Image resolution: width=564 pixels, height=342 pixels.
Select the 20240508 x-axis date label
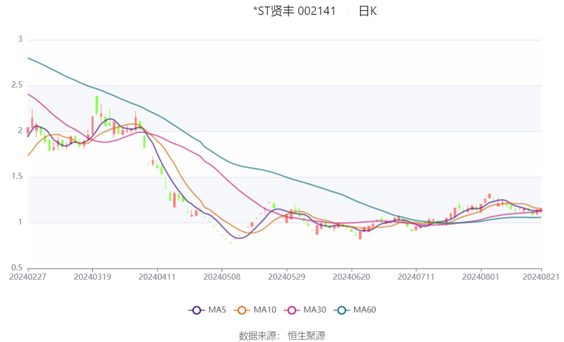(x=222, y=277)
